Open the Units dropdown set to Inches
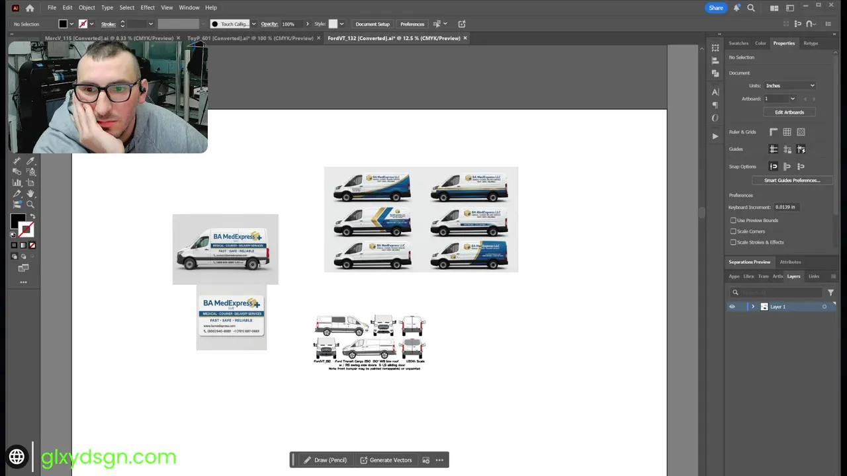The height and width of the screenshot is (476, 847). 790,86
